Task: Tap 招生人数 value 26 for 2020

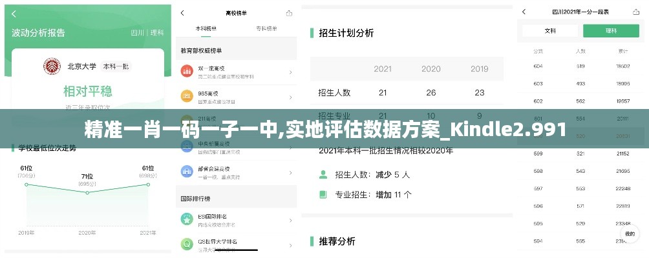Action: tap(431, 92)
